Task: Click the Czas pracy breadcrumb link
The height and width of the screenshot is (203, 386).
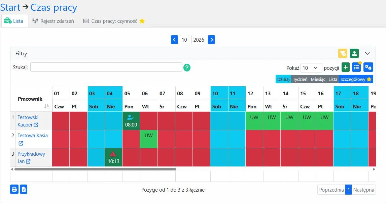Action: (54, 8)
